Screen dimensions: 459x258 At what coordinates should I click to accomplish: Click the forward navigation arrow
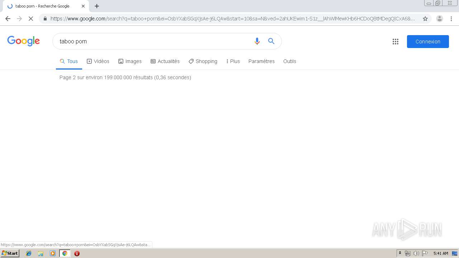(x=19, y=19)
